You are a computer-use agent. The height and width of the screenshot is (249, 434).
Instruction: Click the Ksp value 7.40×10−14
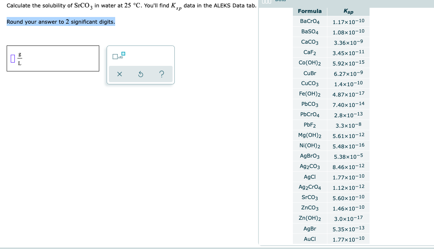pos(348,104)
